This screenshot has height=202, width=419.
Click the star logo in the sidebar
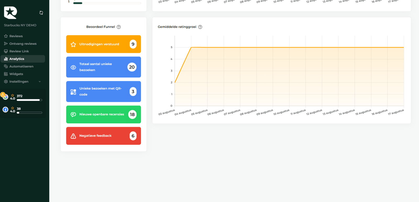click(x=10, y=13)
